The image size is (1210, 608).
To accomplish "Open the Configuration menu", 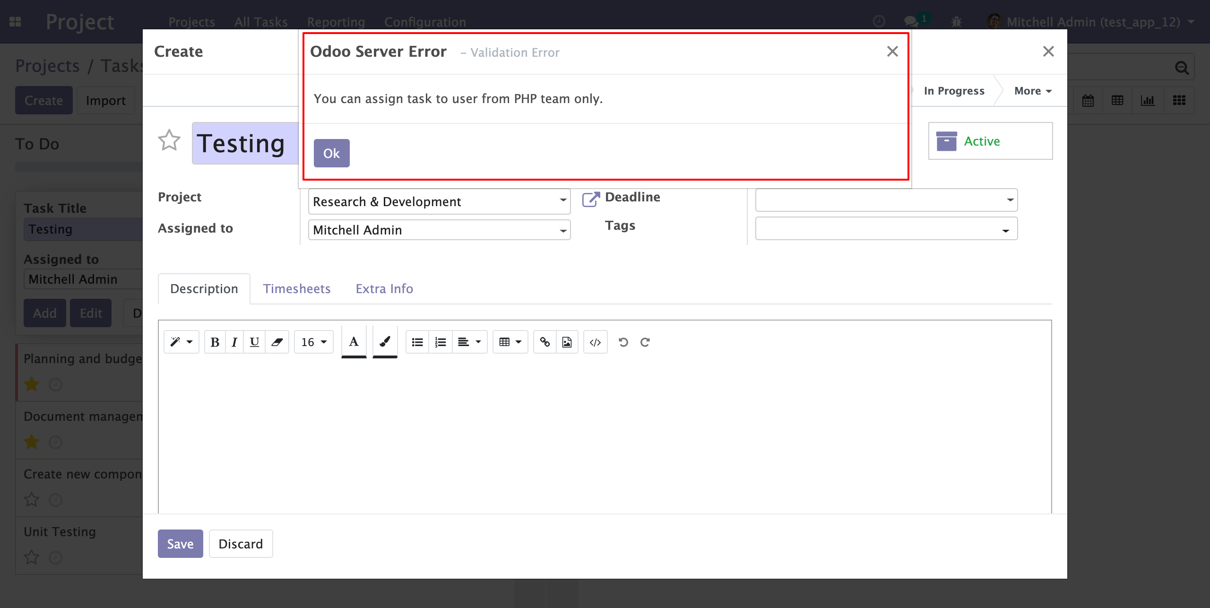I will (x=425, y=22).
